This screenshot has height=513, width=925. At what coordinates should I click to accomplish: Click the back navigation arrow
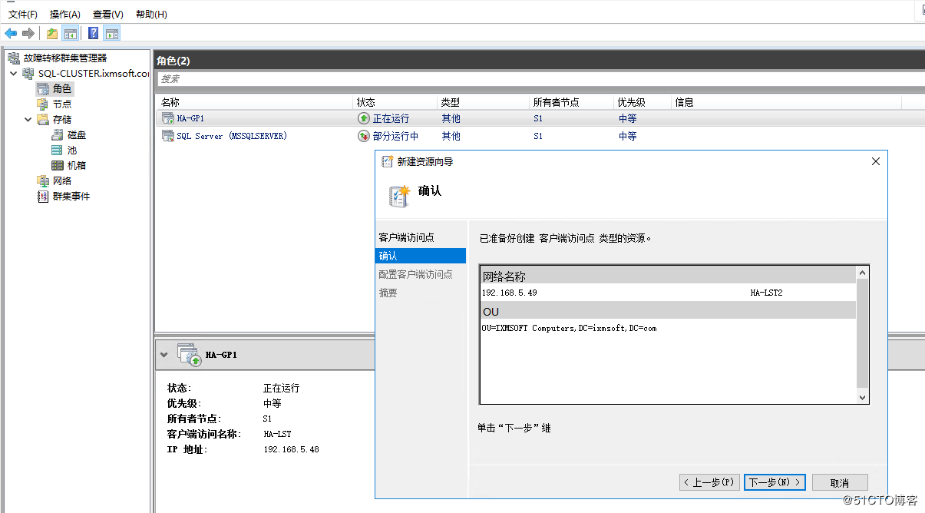tap(10, 32)
